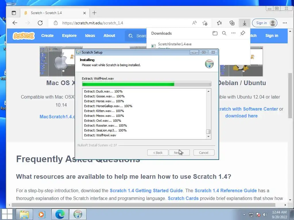Click the green installation progress bar

point(147,84)
